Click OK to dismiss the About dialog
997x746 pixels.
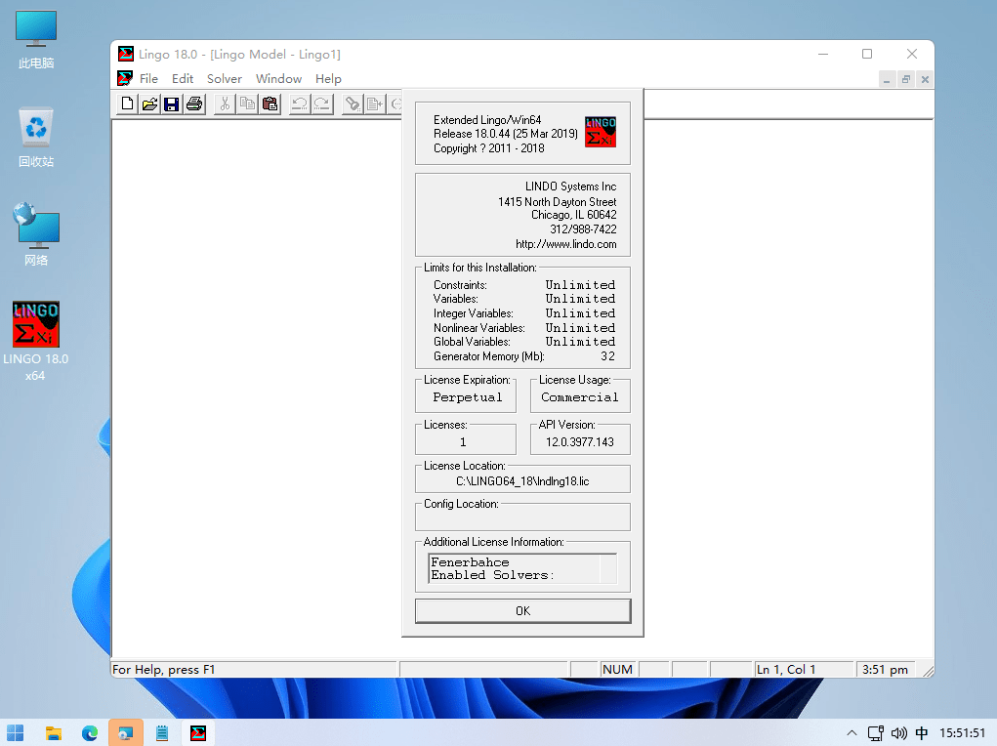pos(522,610)
